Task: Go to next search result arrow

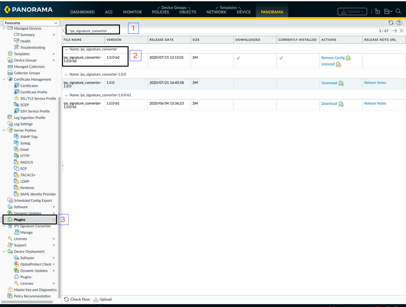Action: coord(395,31)
